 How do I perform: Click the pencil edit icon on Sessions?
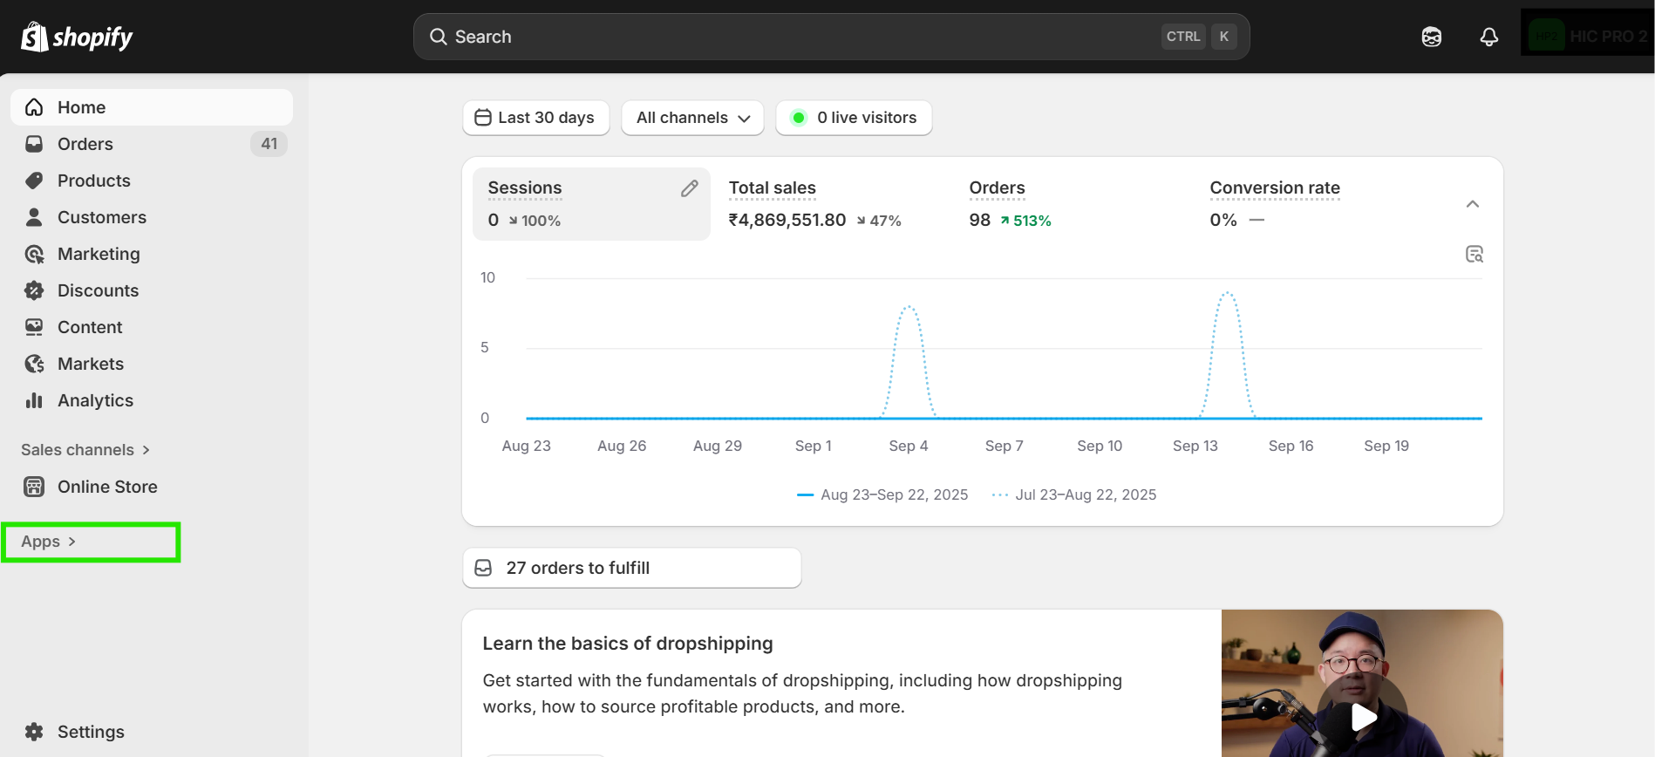point(689,188)
